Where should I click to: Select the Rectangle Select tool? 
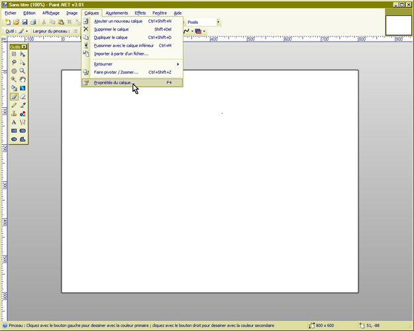[14, 54]
